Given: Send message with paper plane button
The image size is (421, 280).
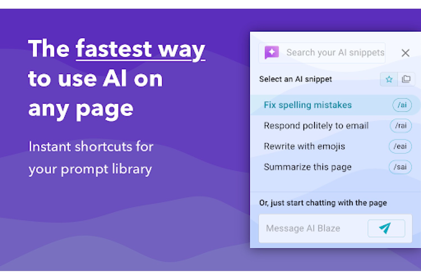Looking at the screenshot, I should 386,228.
